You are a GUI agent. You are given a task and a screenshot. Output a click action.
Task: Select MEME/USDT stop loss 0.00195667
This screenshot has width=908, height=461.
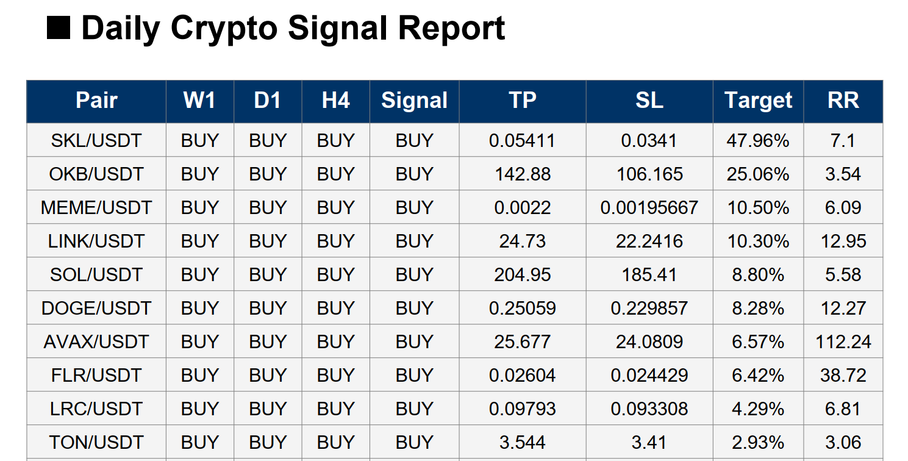tap(649, 208)
